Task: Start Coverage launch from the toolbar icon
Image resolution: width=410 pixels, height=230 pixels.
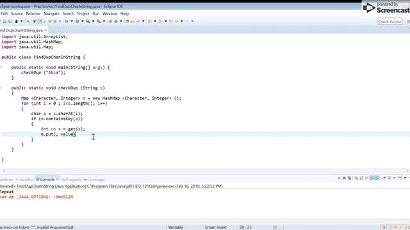Action: (88, 21)
